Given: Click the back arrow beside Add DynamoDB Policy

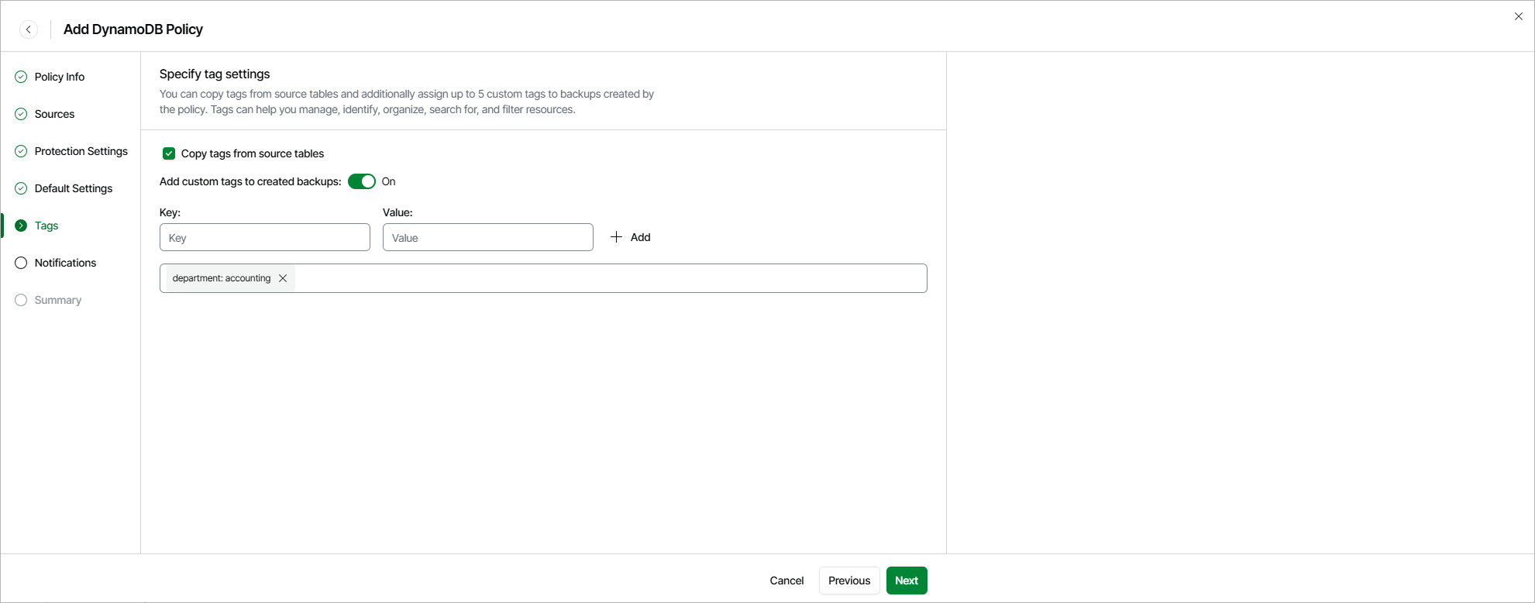Looking at the screenshot, I should click(x=29, y=29).
